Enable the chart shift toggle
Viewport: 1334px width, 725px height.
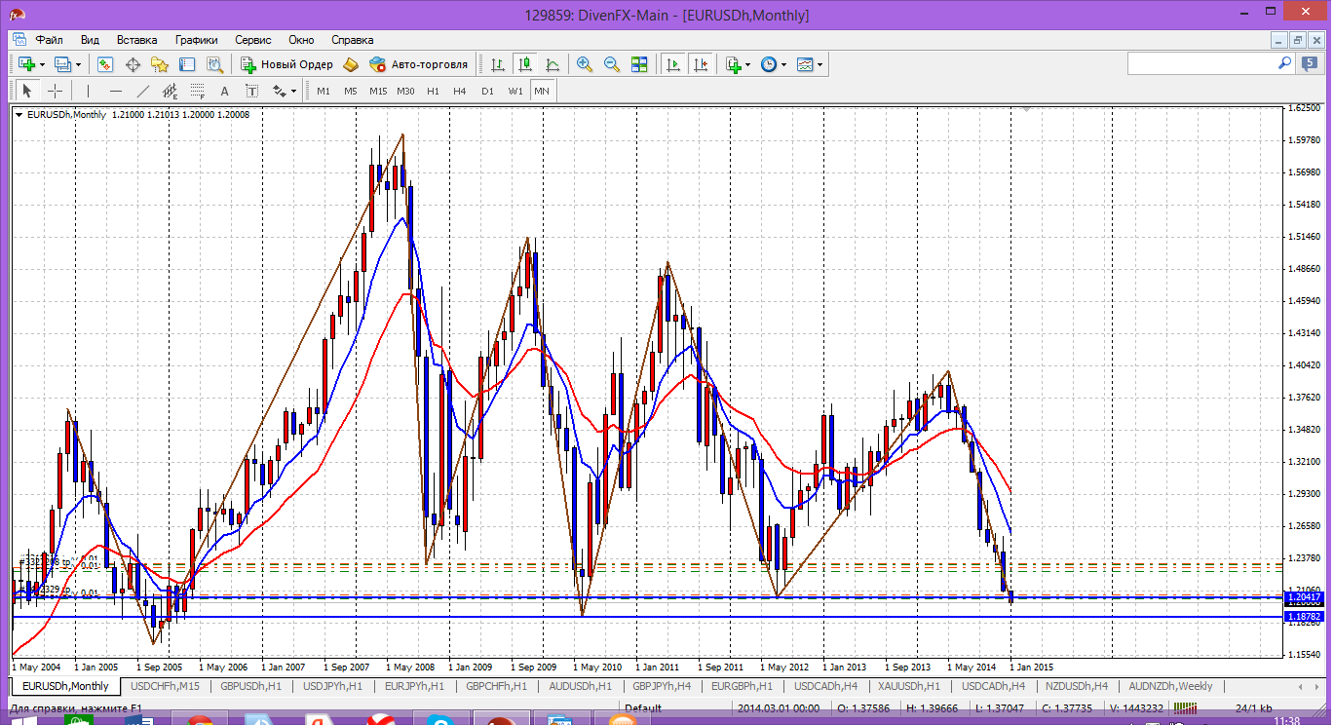coord(700,64)
